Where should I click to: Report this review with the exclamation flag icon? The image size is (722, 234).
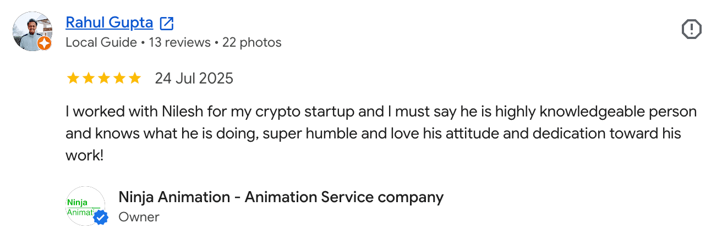691,29
